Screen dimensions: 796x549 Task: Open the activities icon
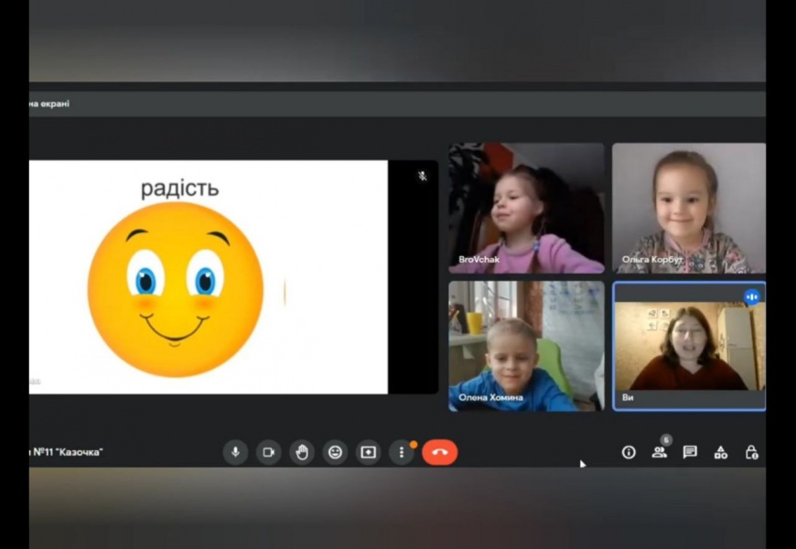point(721,452)
